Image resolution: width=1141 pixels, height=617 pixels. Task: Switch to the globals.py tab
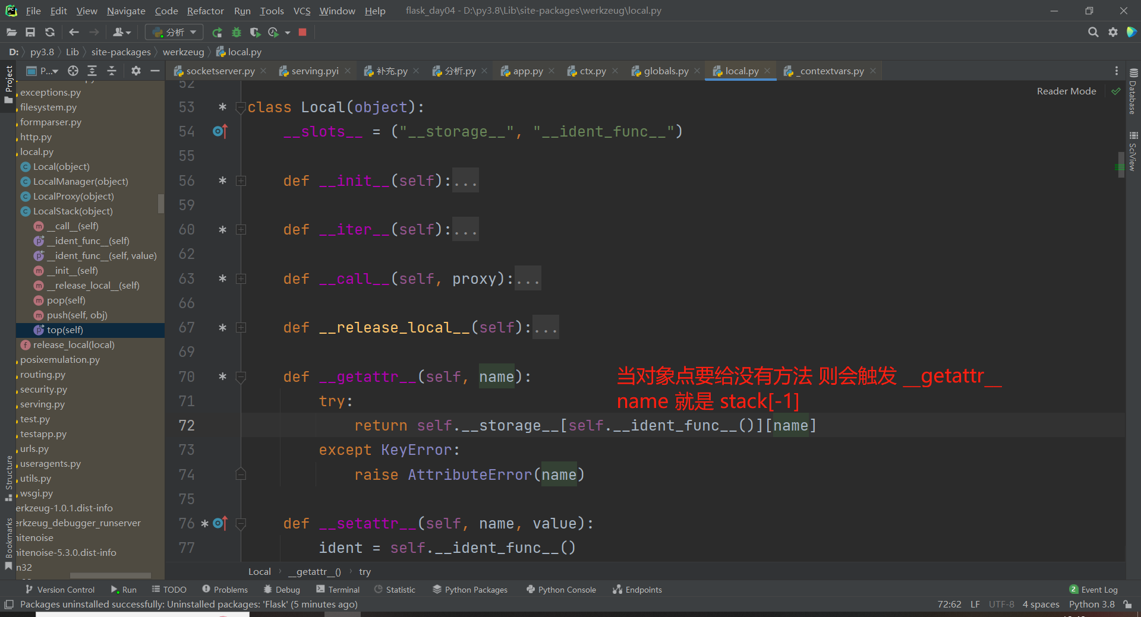pos(666,71)
